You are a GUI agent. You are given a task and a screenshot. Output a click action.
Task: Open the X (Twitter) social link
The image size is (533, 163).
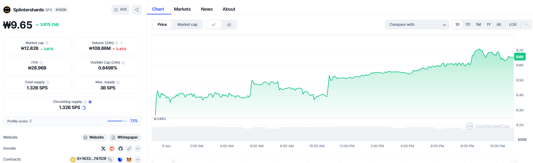pyautogui.click(x=103, y=149)
